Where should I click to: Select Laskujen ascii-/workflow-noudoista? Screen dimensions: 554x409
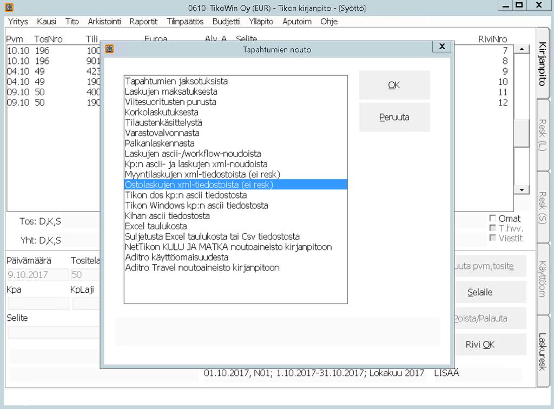(236, 154)
